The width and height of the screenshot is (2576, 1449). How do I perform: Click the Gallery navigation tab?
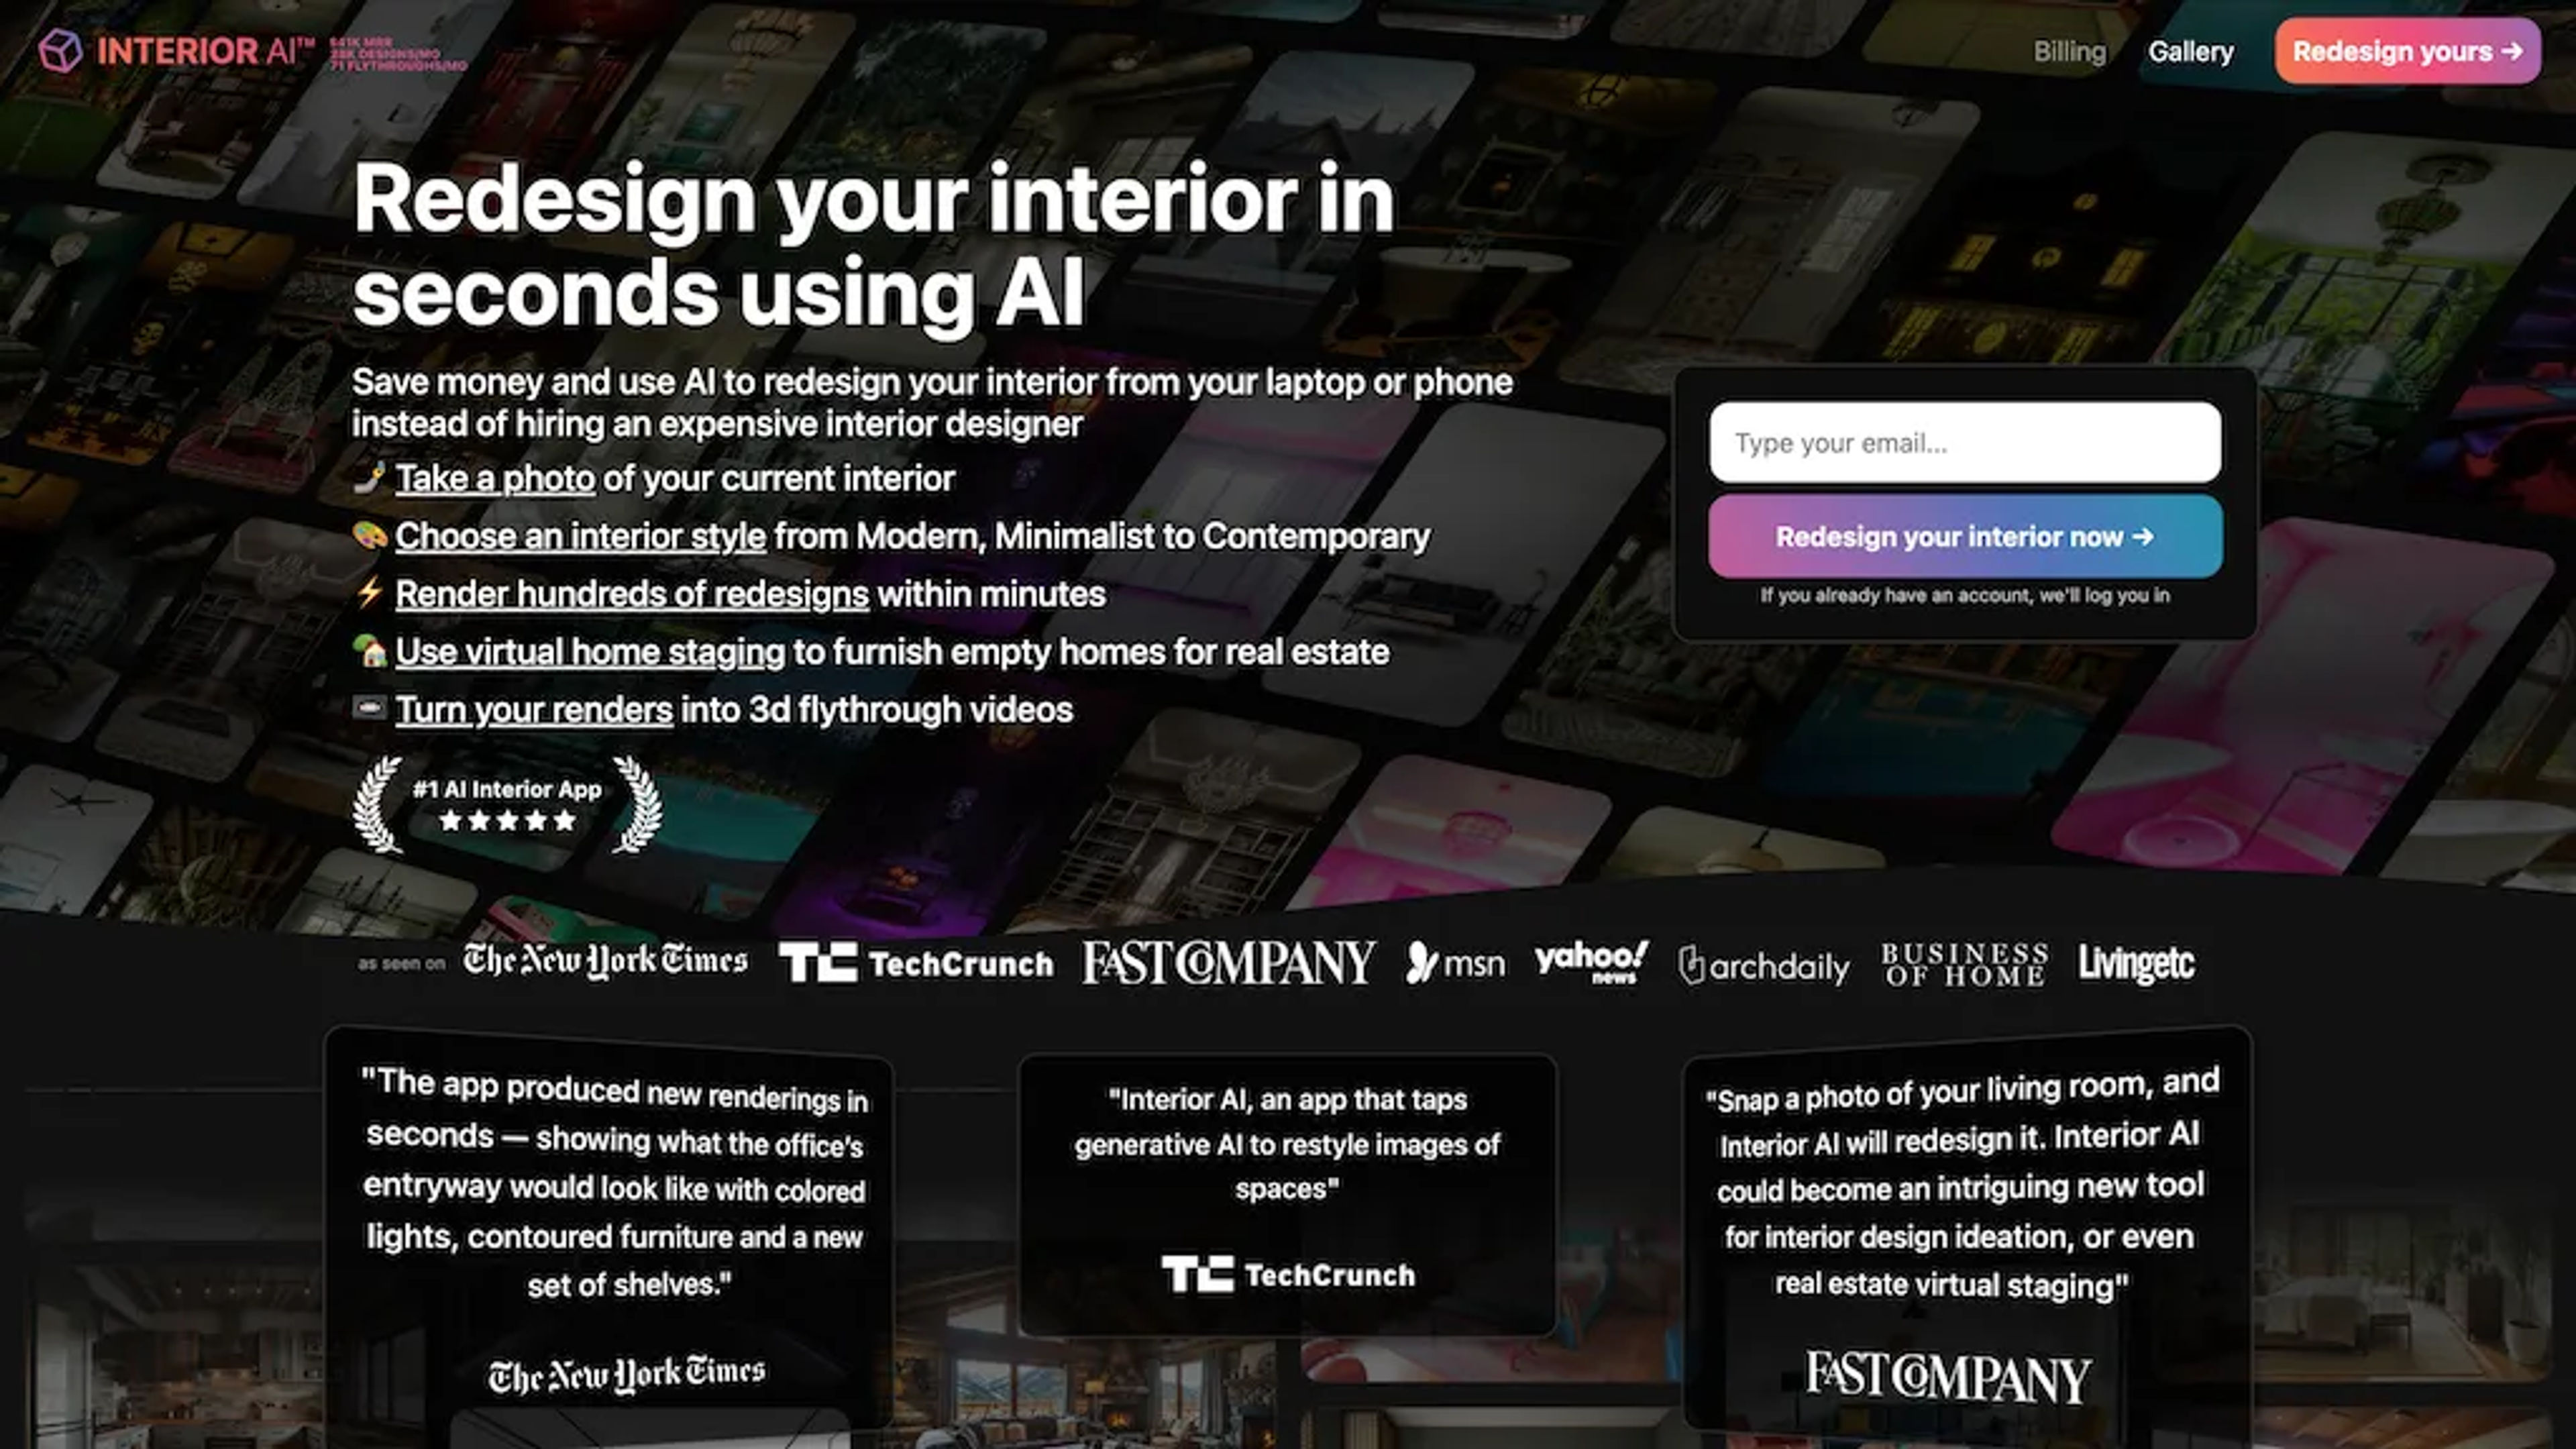2190,51
